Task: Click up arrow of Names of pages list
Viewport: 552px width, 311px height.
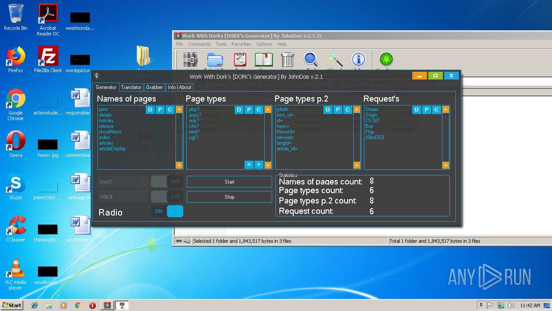Action: (179, 110)
